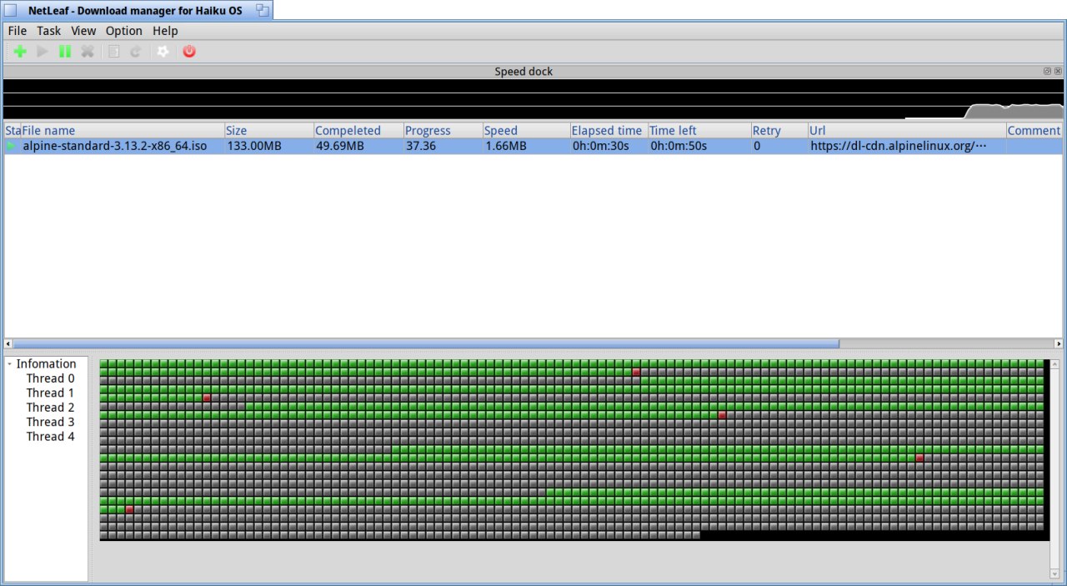Screen dimensions: 1067x586
Task: Sort by the Compeleted column header
Action: [359, 131]
